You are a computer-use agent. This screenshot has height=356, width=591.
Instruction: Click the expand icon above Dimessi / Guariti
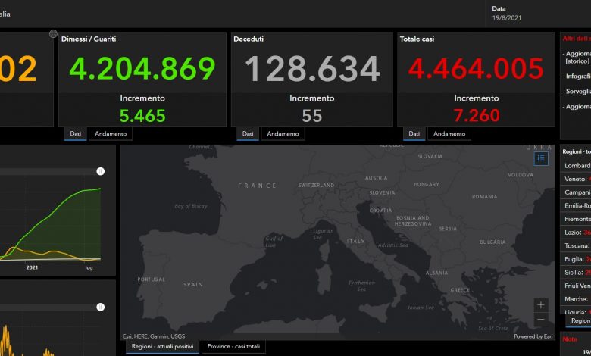coord(53,34)
